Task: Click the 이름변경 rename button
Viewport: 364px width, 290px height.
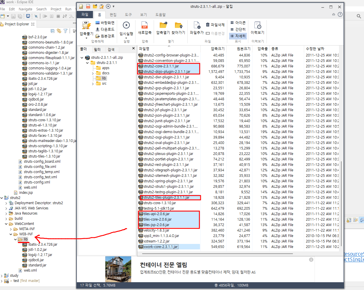Action: click(x=215, y=33)
